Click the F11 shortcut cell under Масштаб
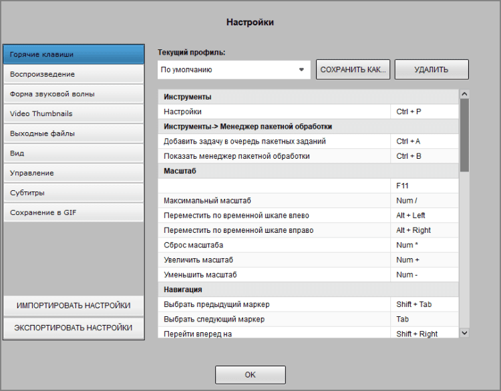 (424, 186)
